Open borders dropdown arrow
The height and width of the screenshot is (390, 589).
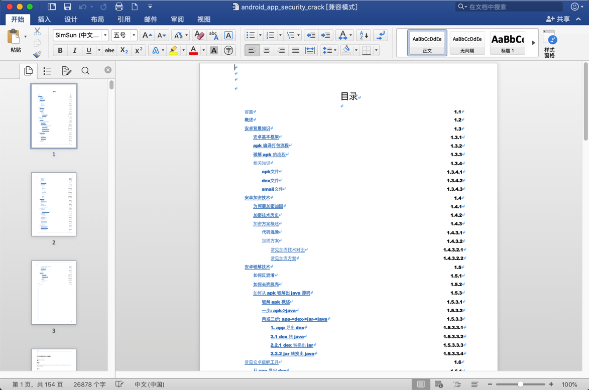click(x=377, y=50)
